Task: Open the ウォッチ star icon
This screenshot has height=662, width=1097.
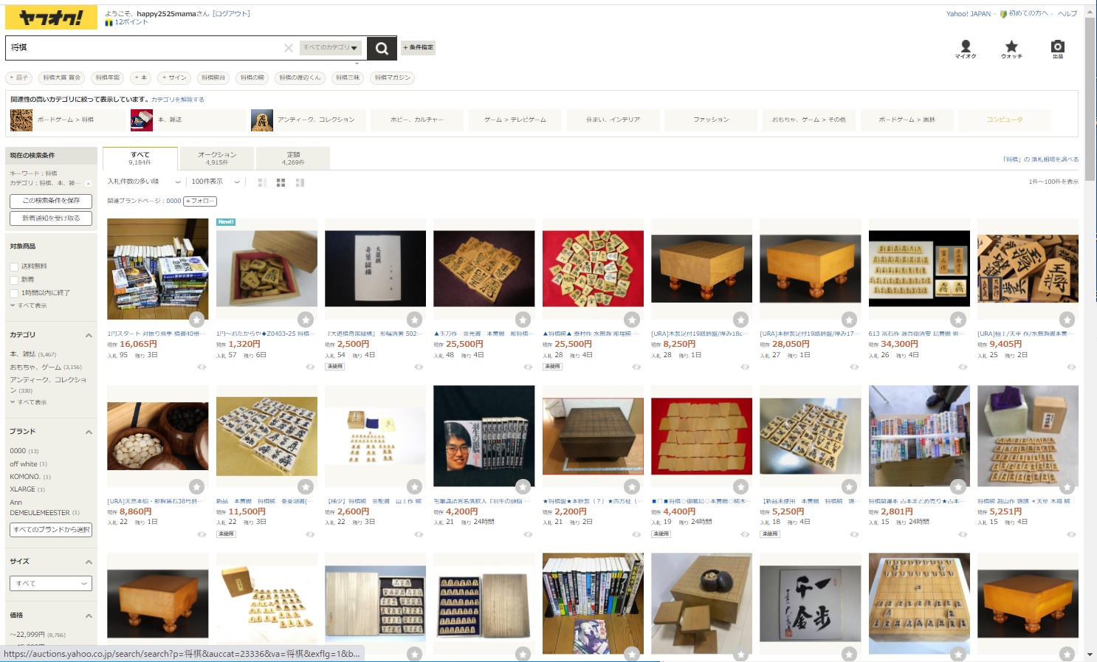Action: tap(1011, 49)
